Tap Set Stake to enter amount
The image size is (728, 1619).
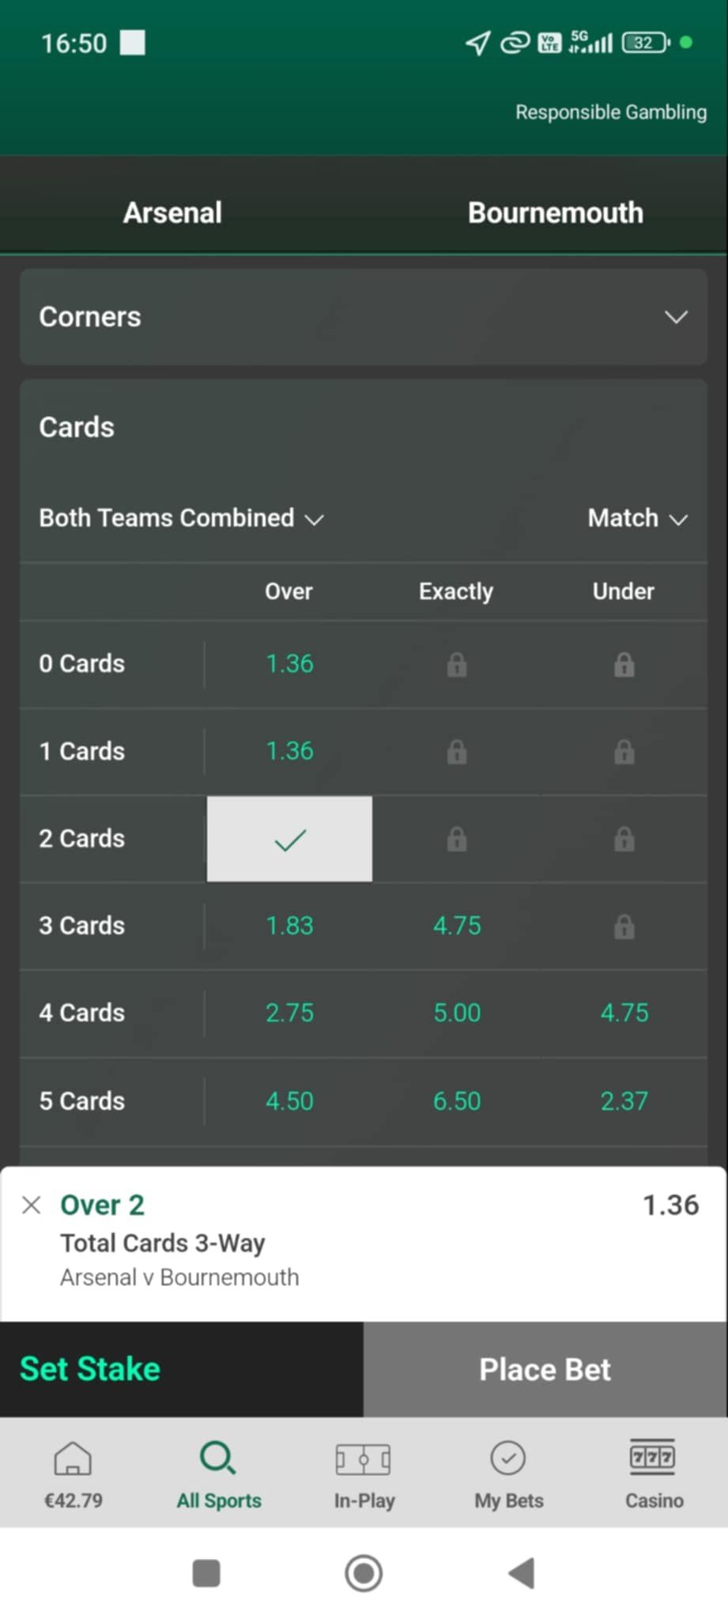point(90,1369)
